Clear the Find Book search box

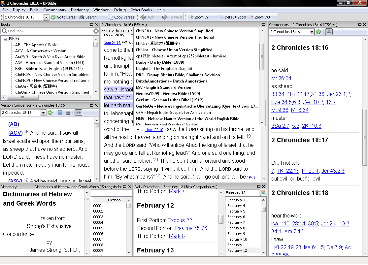(96, 31)
